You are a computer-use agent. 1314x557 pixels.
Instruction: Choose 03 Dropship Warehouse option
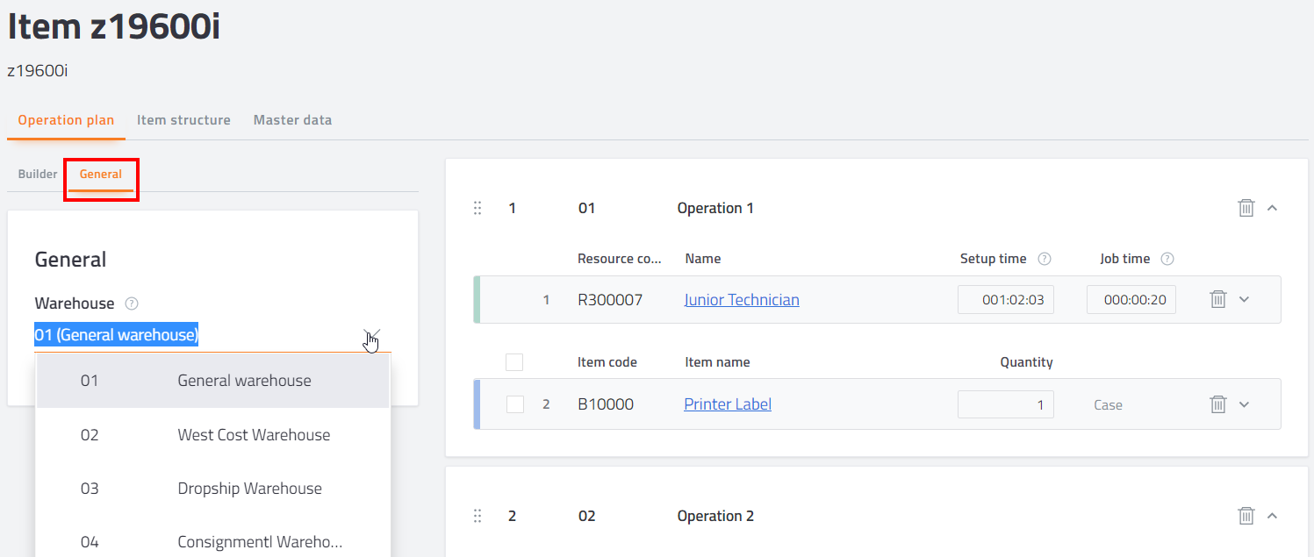point(212,489)
